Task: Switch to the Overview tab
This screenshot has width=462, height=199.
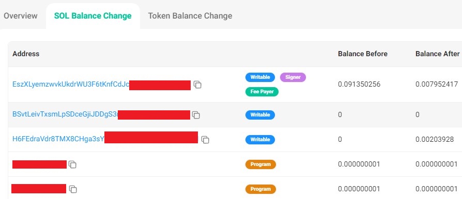Action: tap(21, 15)
